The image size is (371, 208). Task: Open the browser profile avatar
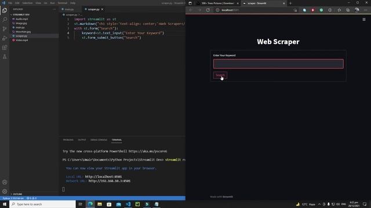pyautogui.click(x=357, y=10)
